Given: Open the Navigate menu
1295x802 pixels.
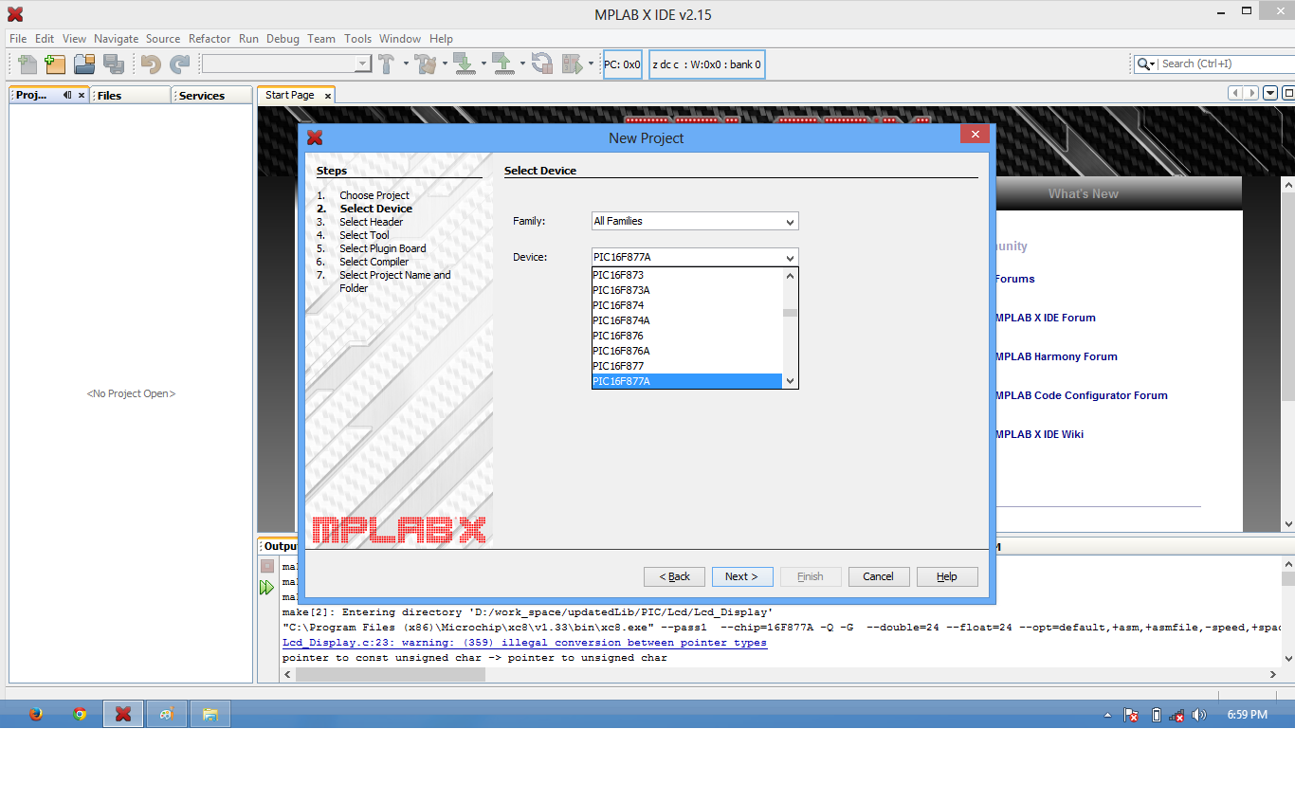Looking at the screenshot, I should (116, 39).
